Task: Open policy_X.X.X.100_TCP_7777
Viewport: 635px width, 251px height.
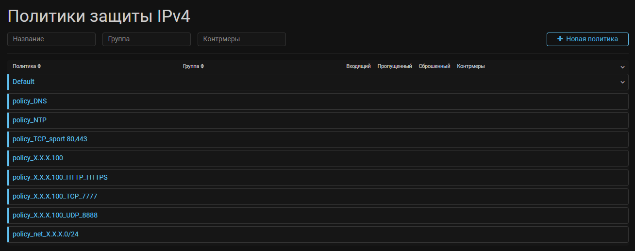Action: click(55, 196)
